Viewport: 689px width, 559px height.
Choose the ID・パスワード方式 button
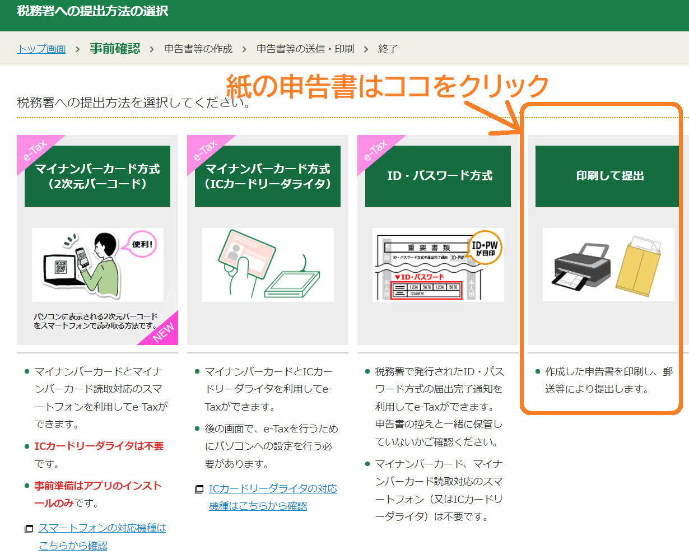pyautogui.click(x=438, y=176)
